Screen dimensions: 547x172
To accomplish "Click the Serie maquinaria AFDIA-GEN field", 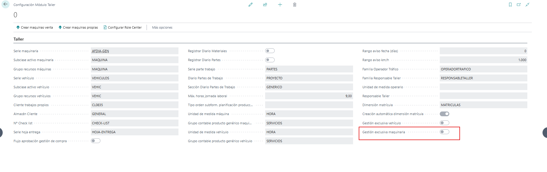I will [135, 51].
